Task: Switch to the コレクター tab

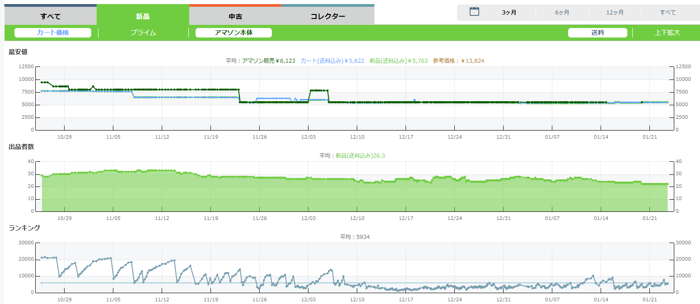Action: (x=328, y=17)
